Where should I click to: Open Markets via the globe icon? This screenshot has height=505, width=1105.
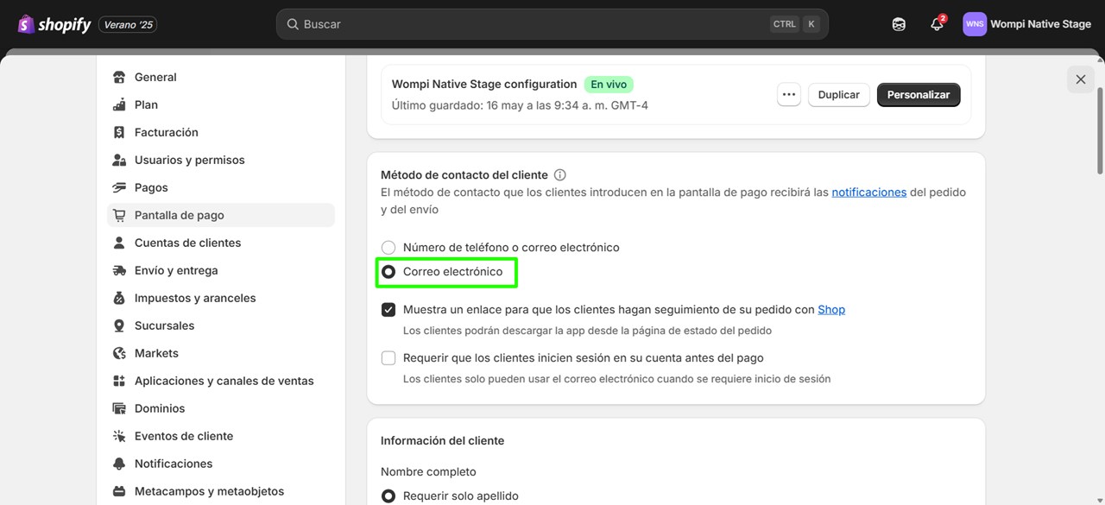(119, 352)
